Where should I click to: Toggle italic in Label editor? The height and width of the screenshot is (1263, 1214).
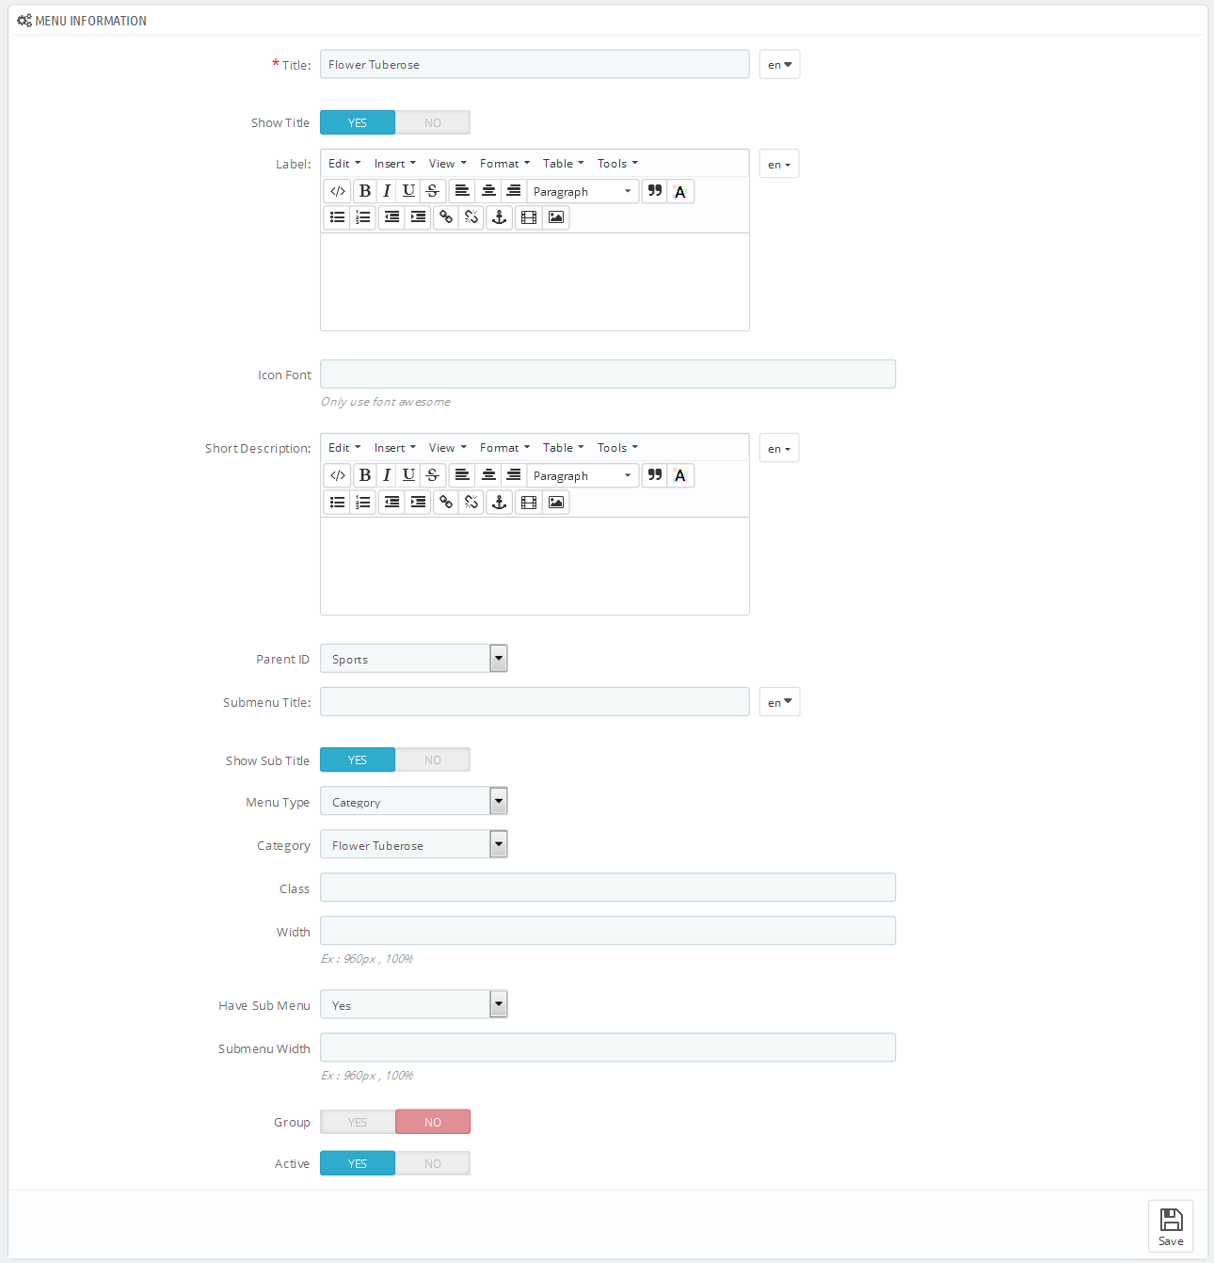tap(387, 191)
